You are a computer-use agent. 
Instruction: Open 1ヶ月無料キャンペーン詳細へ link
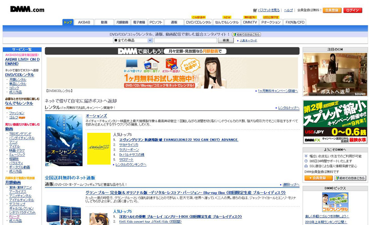click(278, 91)
